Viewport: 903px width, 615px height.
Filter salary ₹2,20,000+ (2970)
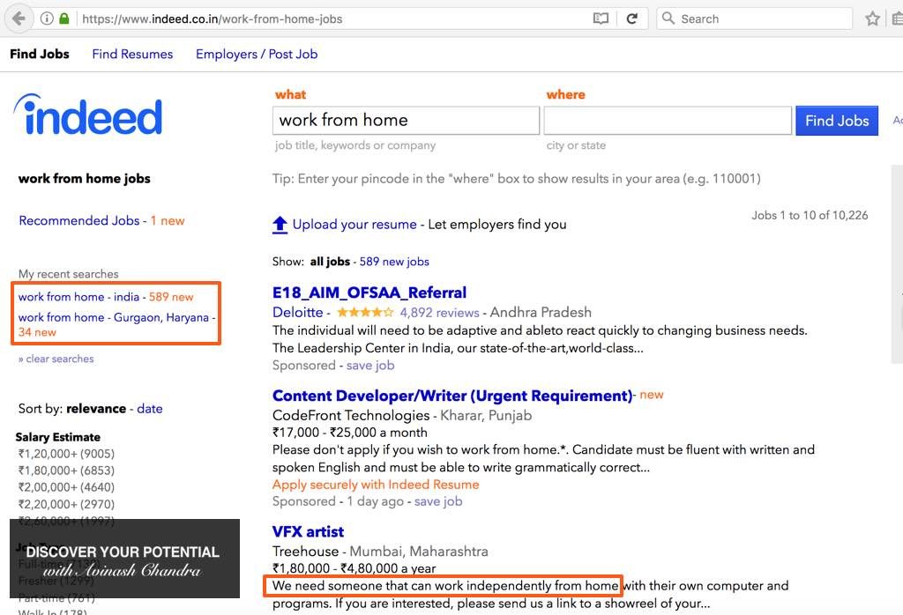tap(66, 504)
